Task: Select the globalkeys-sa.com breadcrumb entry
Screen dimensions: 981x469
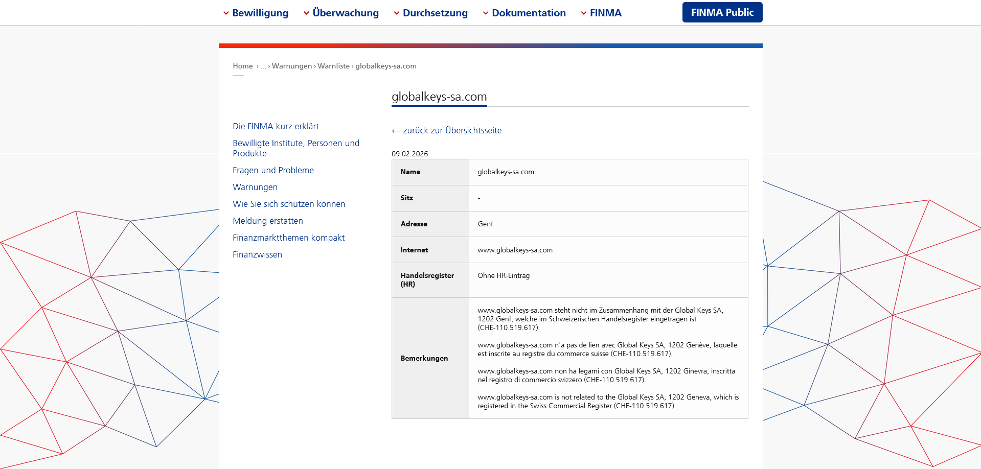Action: (x=386, y=66)
